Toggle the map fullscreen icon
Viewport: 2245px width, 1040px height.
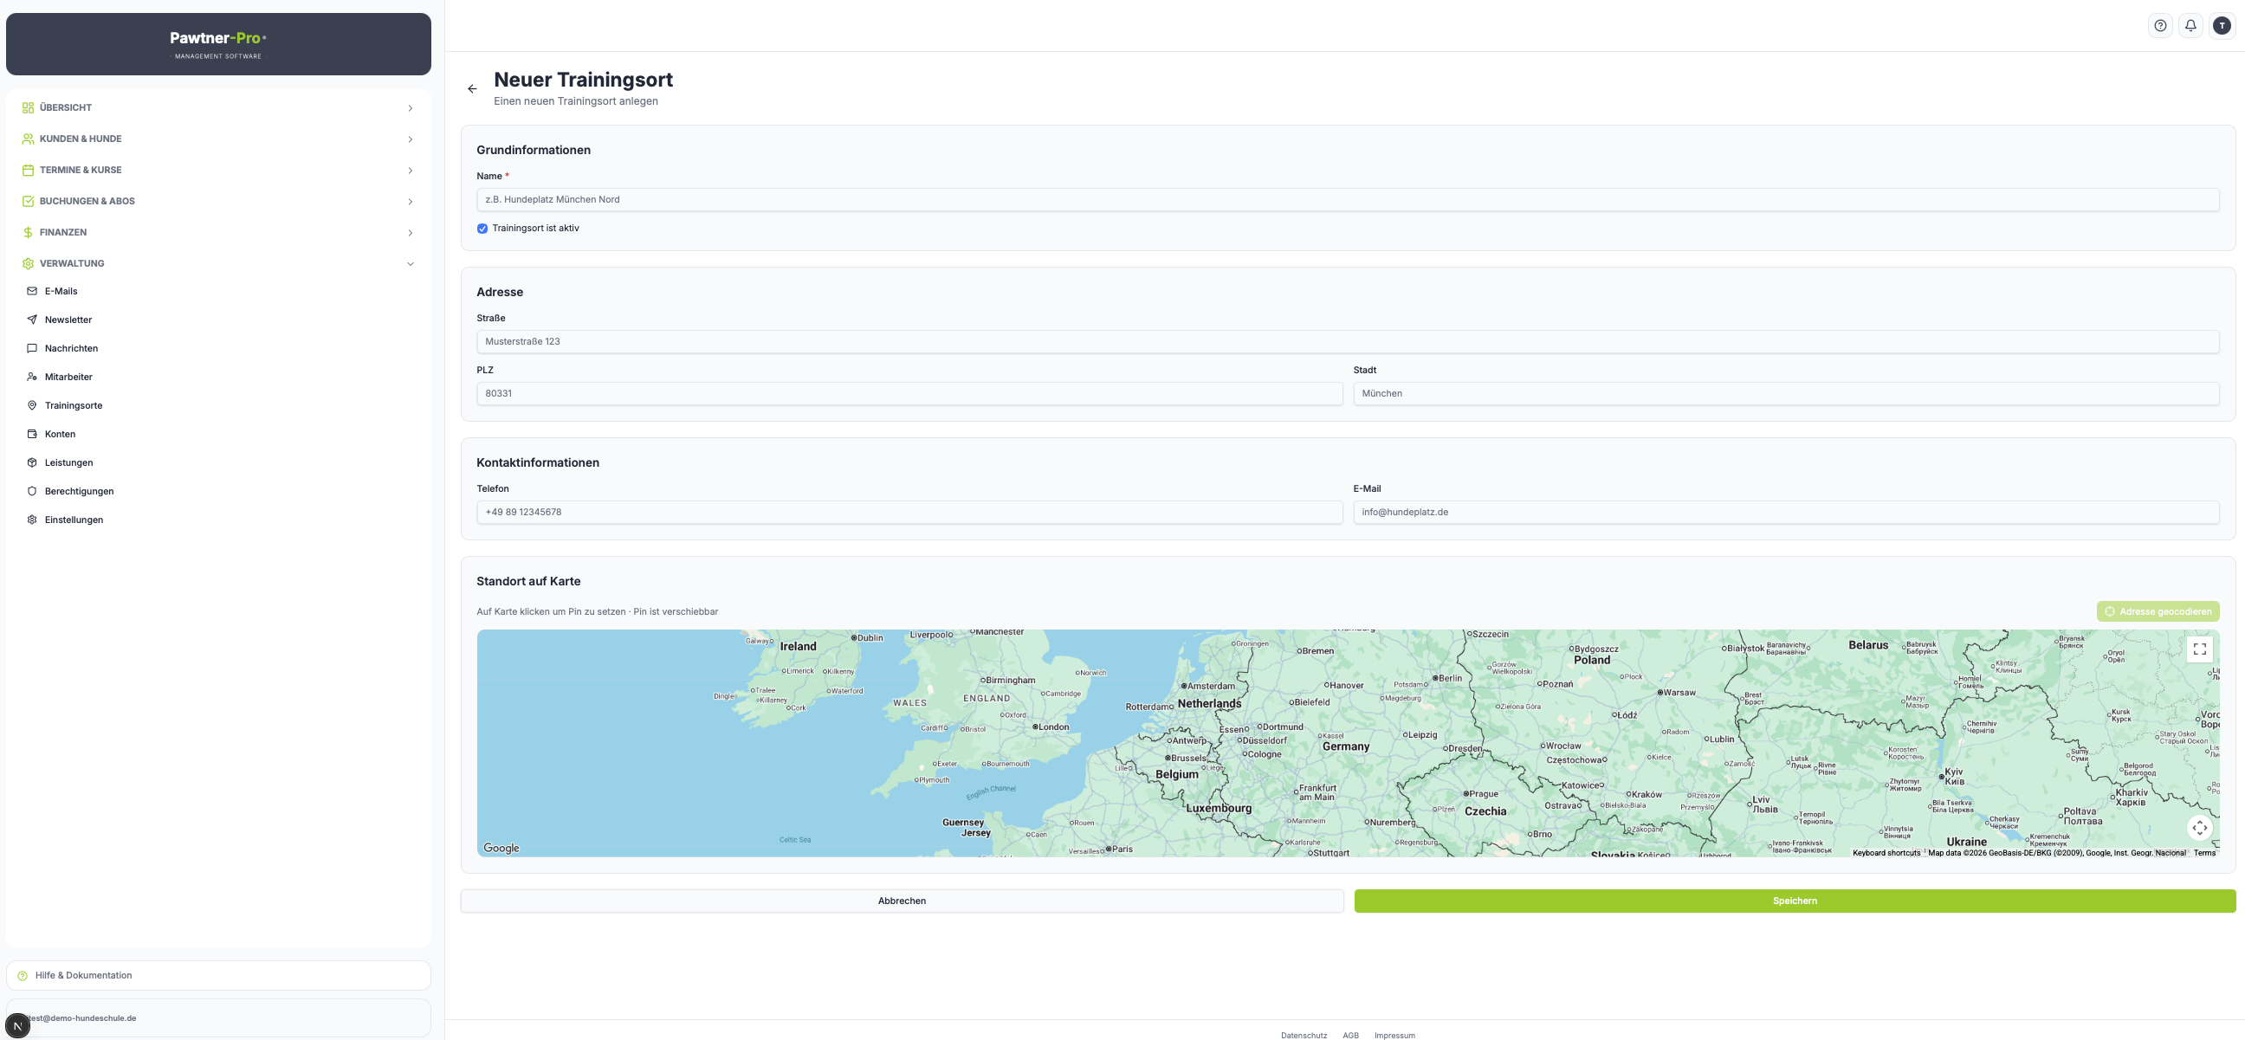tap(2199, 649)
